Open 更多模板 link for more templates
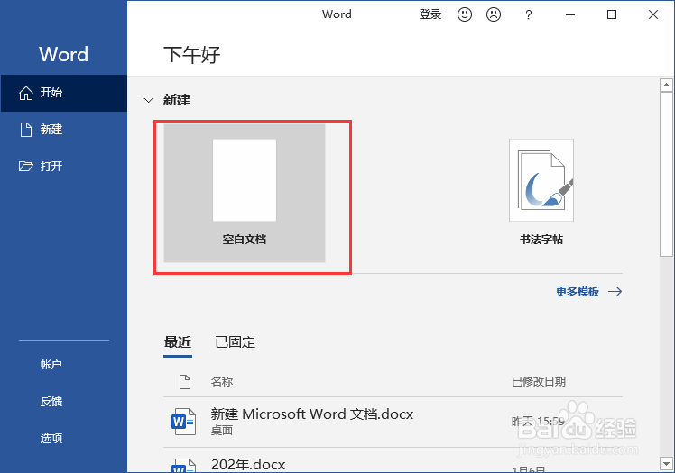Screen dimensions: 675x473 point(588,292)
